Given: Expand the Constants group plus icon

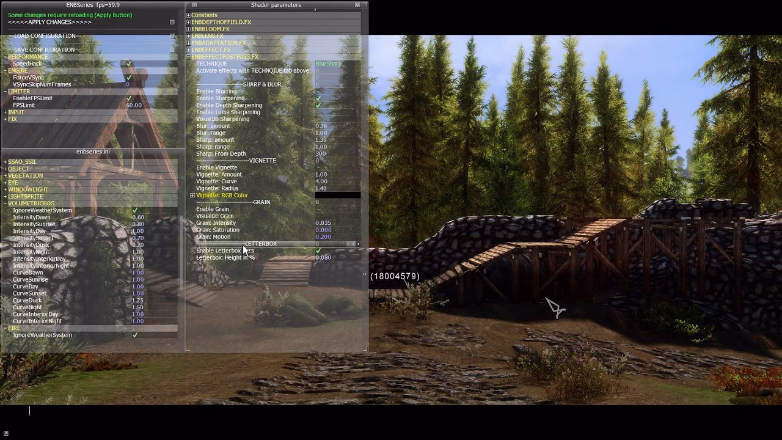Looking at the screenshot, I should (189, 15).
